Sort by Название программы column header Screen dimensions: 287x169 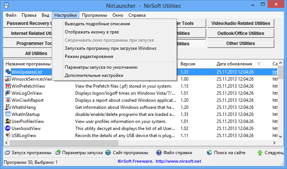[28, 64]
